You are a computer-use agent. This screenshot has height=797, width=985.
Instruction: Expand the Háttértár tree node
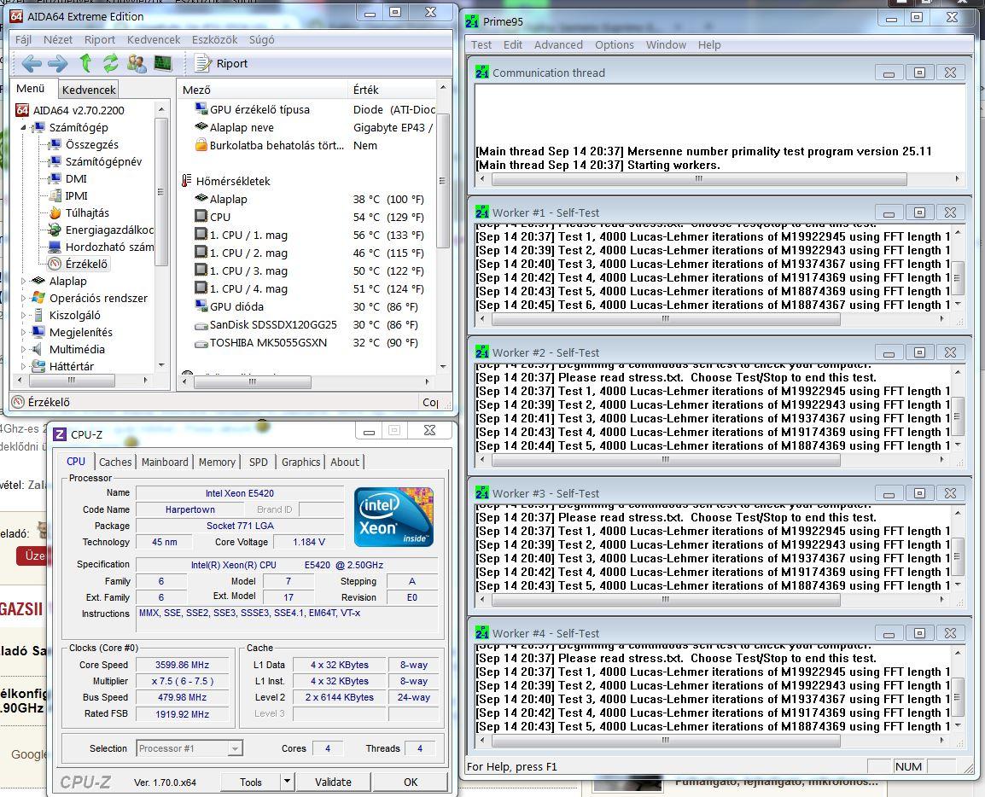pos(23,366)
